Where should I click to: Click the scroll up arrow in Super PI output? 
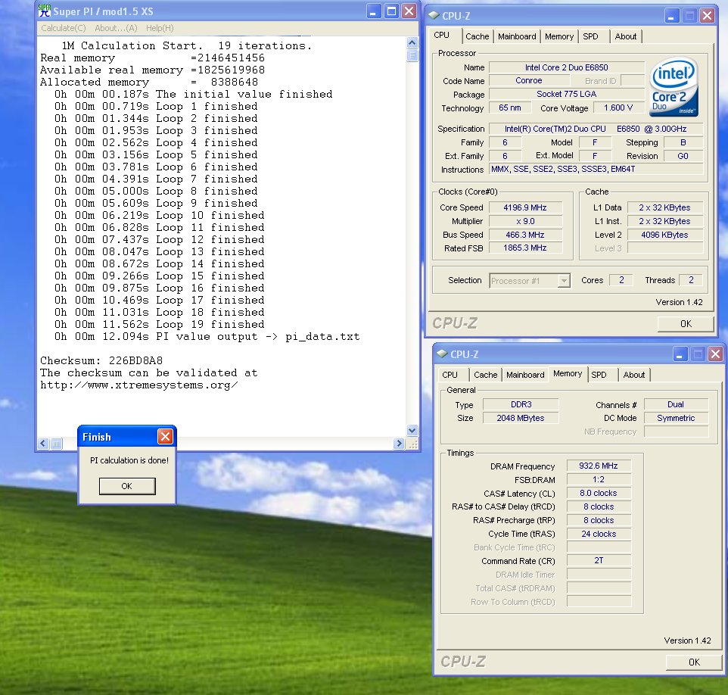[x=412, y=44]
